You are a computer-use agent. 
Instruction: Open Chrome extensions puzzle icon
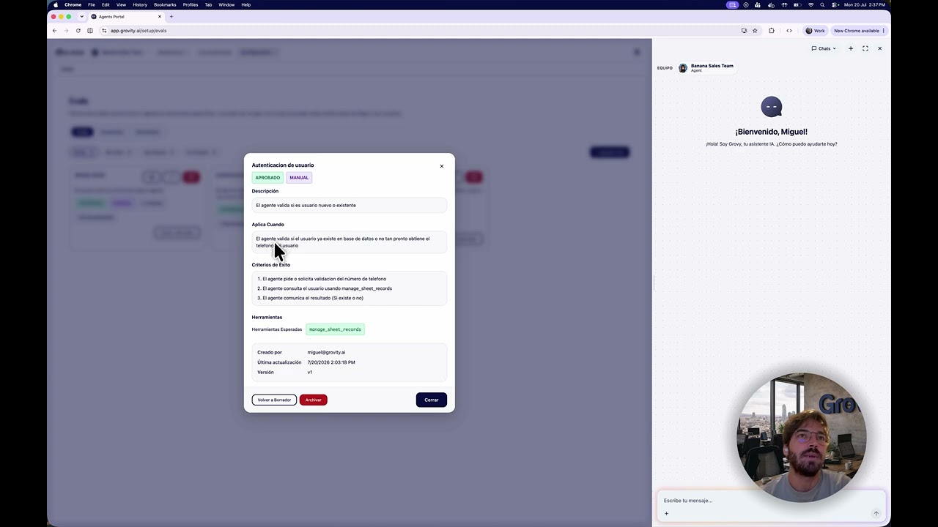tap(772, 31)
